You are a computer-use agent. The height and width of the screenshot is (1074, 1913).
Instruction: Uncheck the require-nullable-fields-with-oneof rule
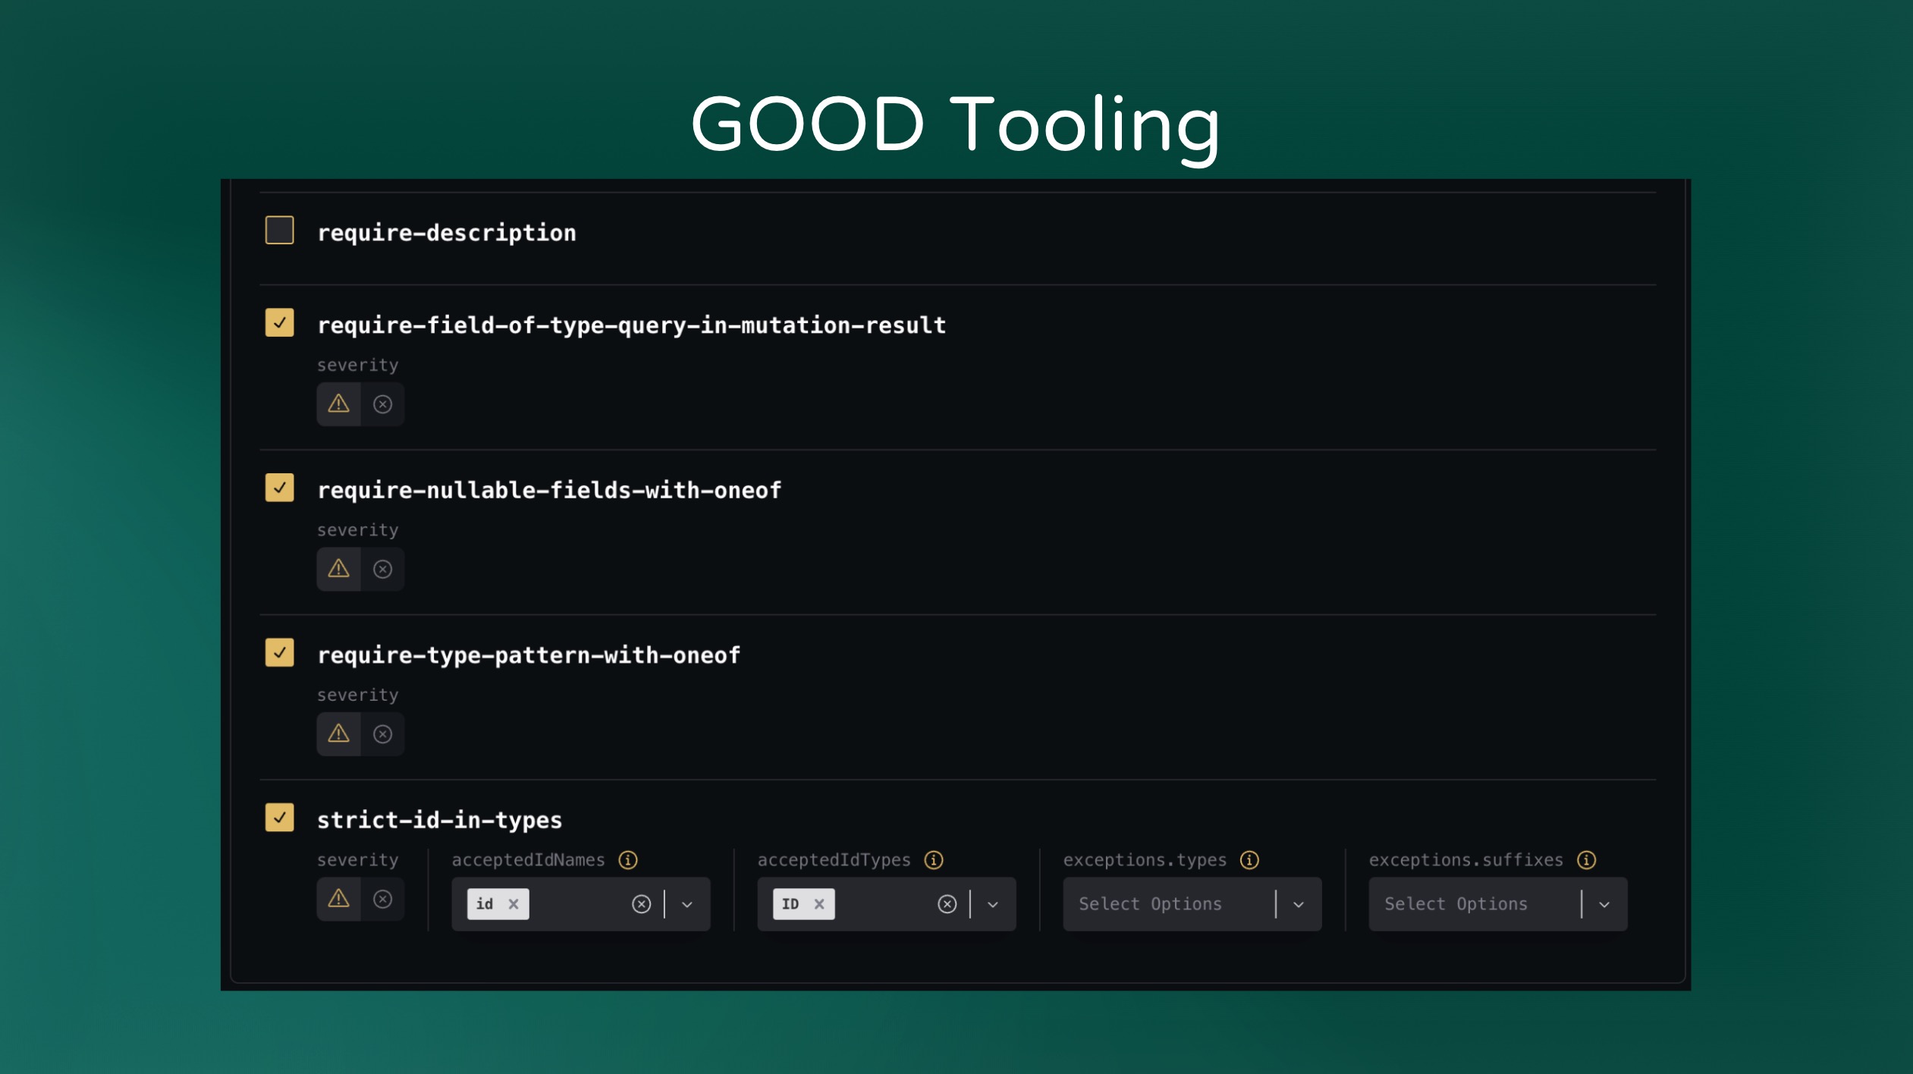coord(279,488)
